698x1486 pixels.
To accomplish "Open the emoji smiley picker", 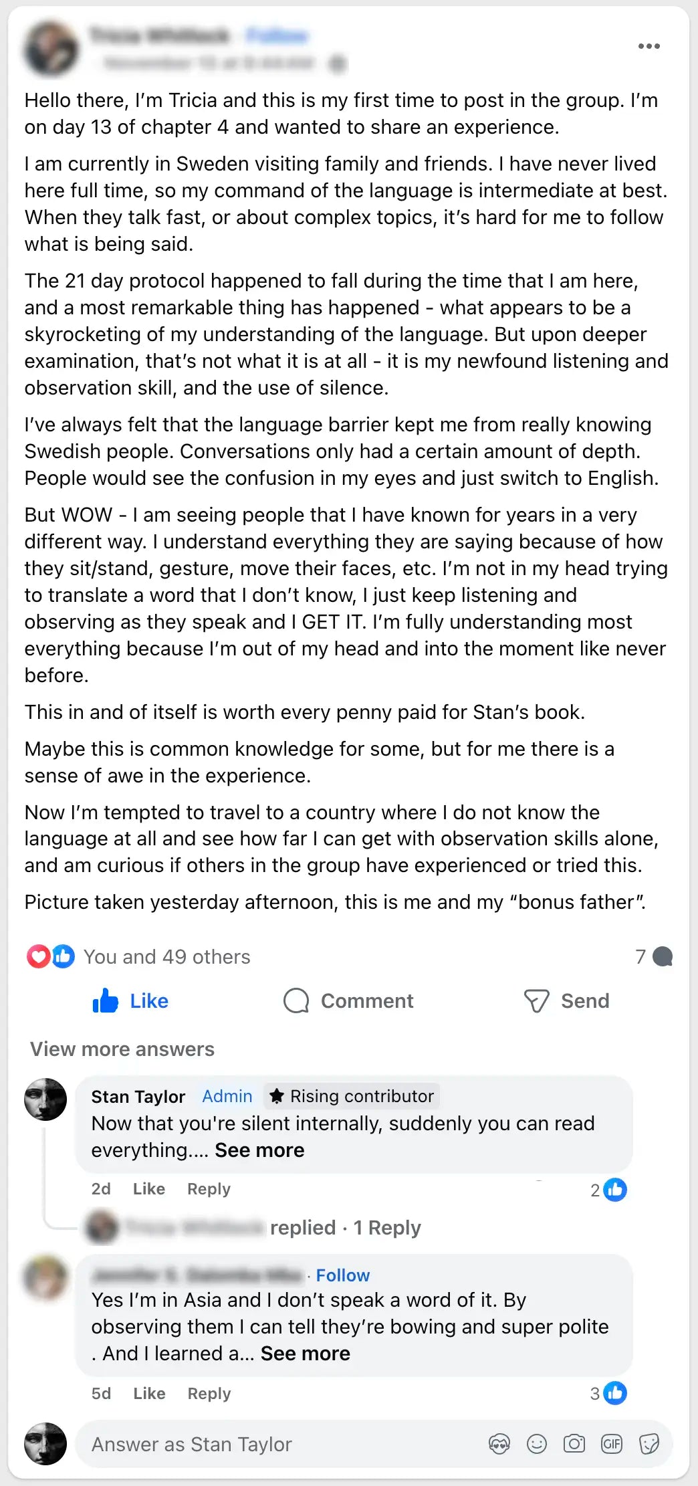I will point(537,1444).
